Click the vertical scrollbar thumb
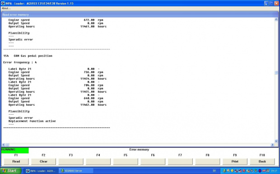The height and width of the screenshot is (174, 280). pyautogui.click(x=276, y=73)
